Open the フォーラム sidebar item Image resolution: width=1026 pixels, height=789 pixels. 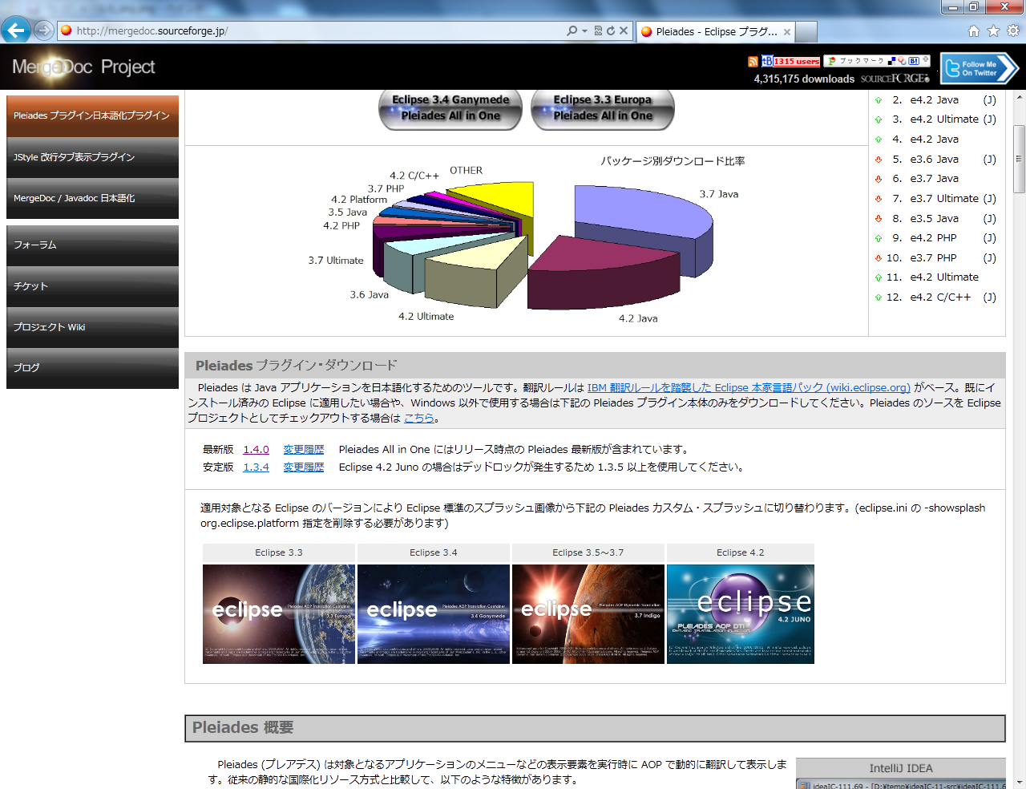(x=92, y=245)
